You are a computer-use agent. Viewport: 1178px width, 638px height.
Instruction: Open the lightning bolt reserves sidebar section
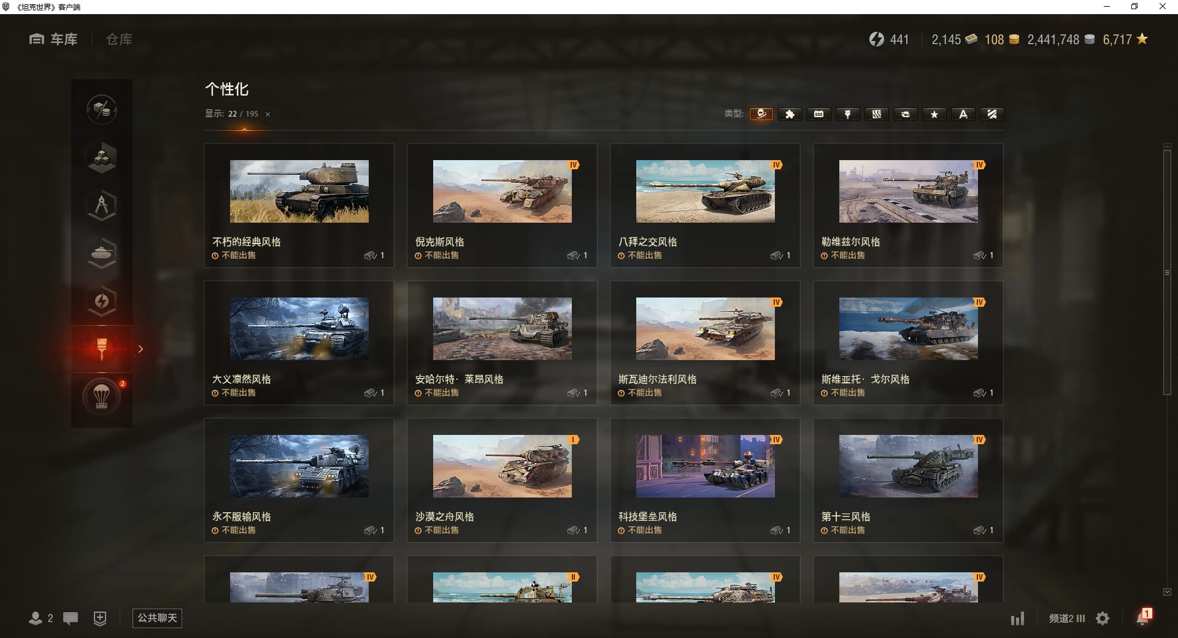(102, 301)
